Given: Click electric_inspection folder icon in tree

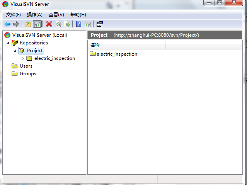Looking at the screenshot, I should click(29, 58).
